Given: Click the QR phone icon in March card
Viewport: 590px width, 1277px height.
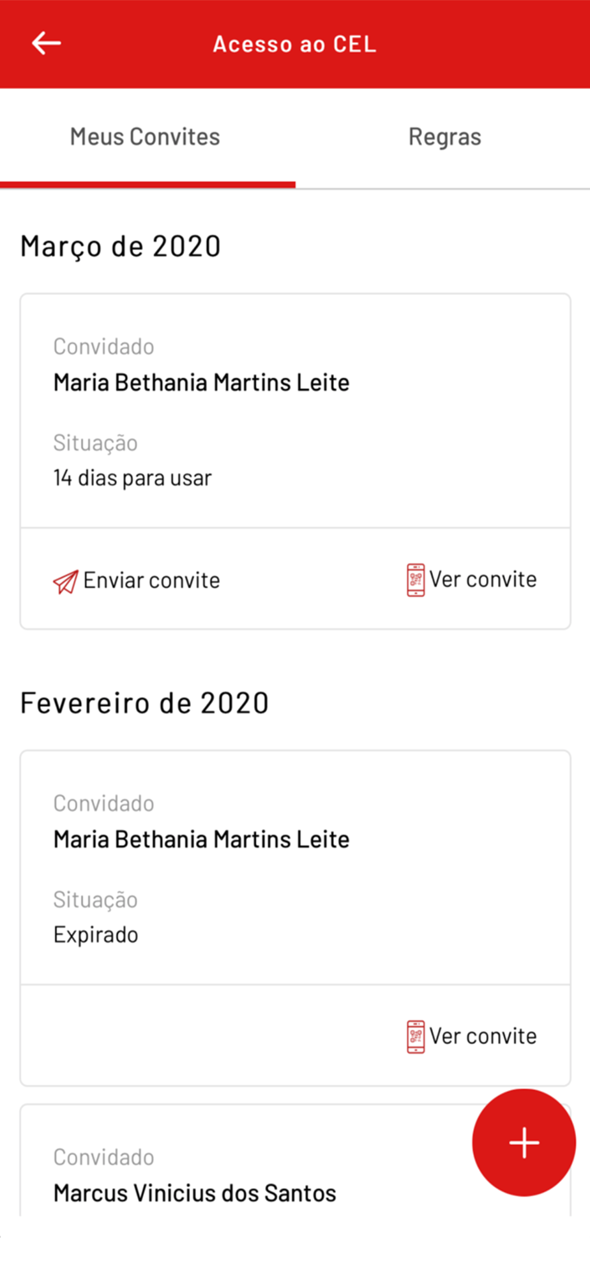Looking at the screenshot, I should pyautogui.click(x=415, y=580).
